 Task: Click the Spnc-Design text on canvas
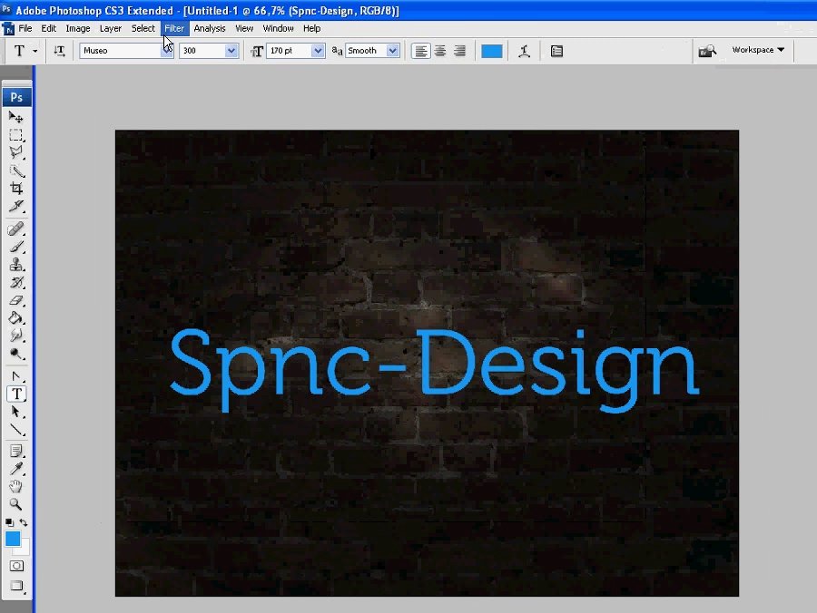434,369
